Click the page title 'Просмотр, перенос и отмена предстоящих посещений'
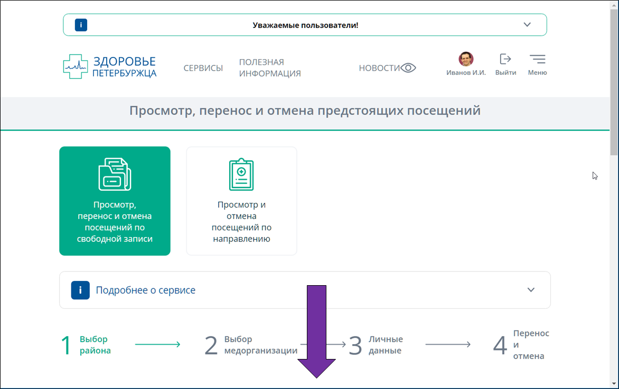 point(305,110)
